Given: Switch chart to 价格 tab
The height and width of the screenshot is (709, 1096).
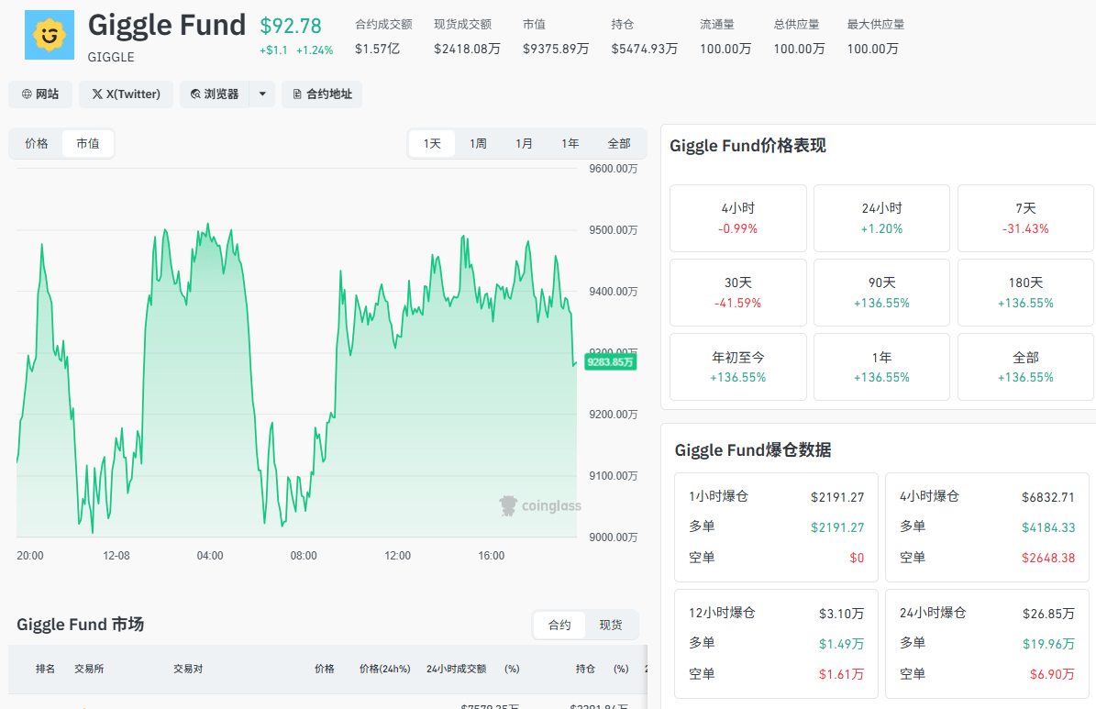Looking at the screenshot, I should coord(37,143).
